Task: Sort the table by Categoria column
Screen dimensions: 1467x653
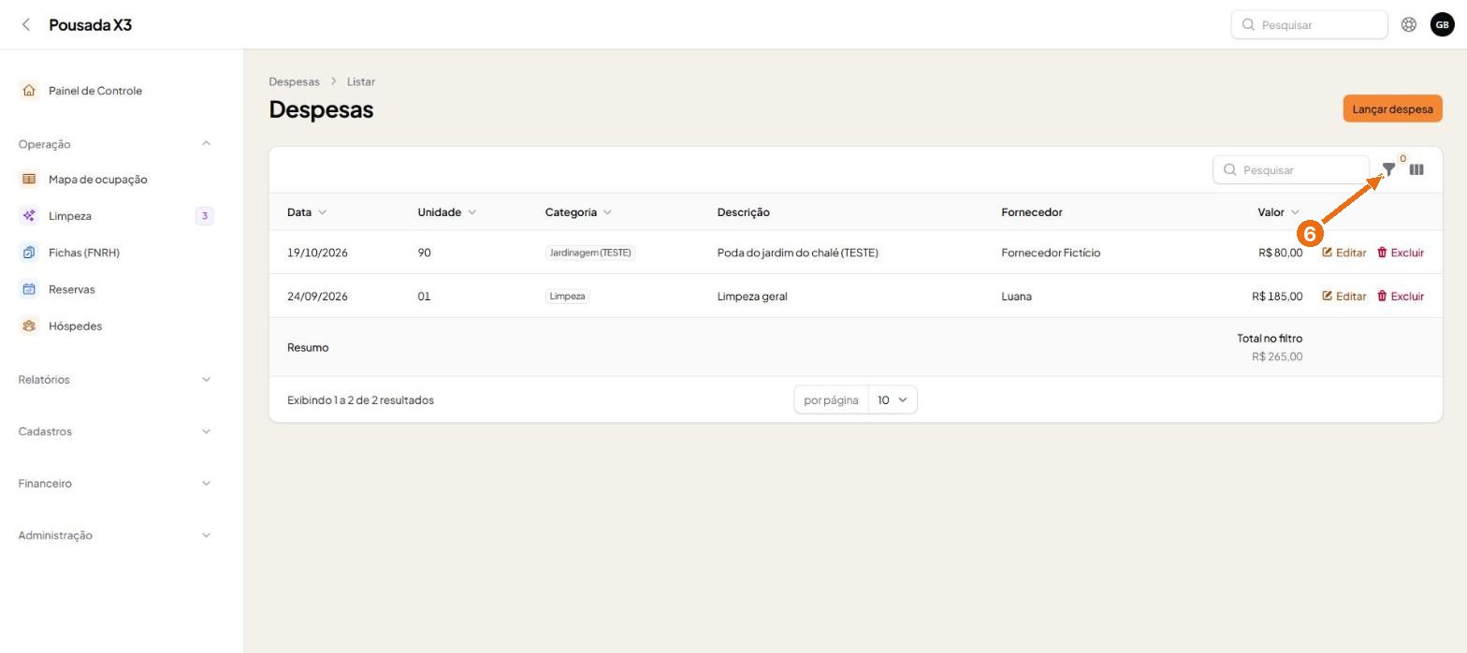Action: (x=578, y=212)
